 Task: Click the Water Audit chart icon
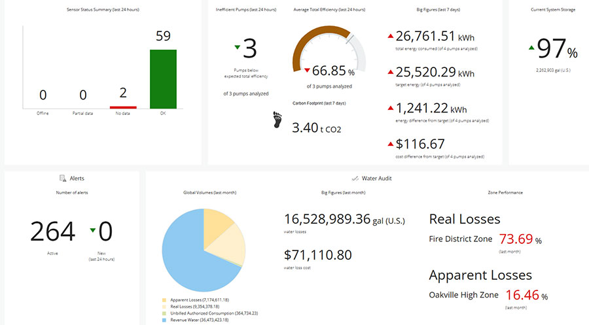pos(354,178)
